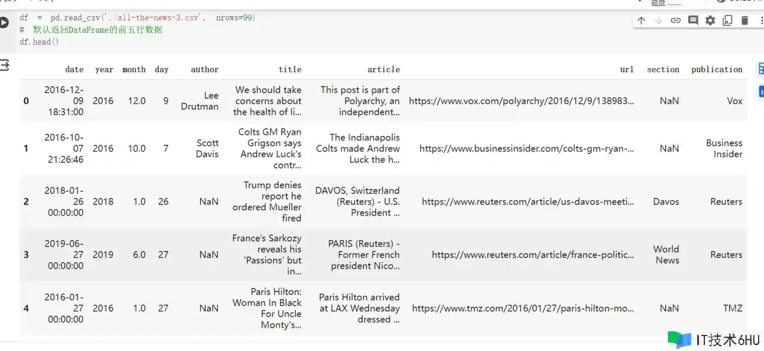The width and height of the screenshot is (764, 351).
Task: Select the reuters.com france-politic URL cell
Action: [x=533, y=254]
